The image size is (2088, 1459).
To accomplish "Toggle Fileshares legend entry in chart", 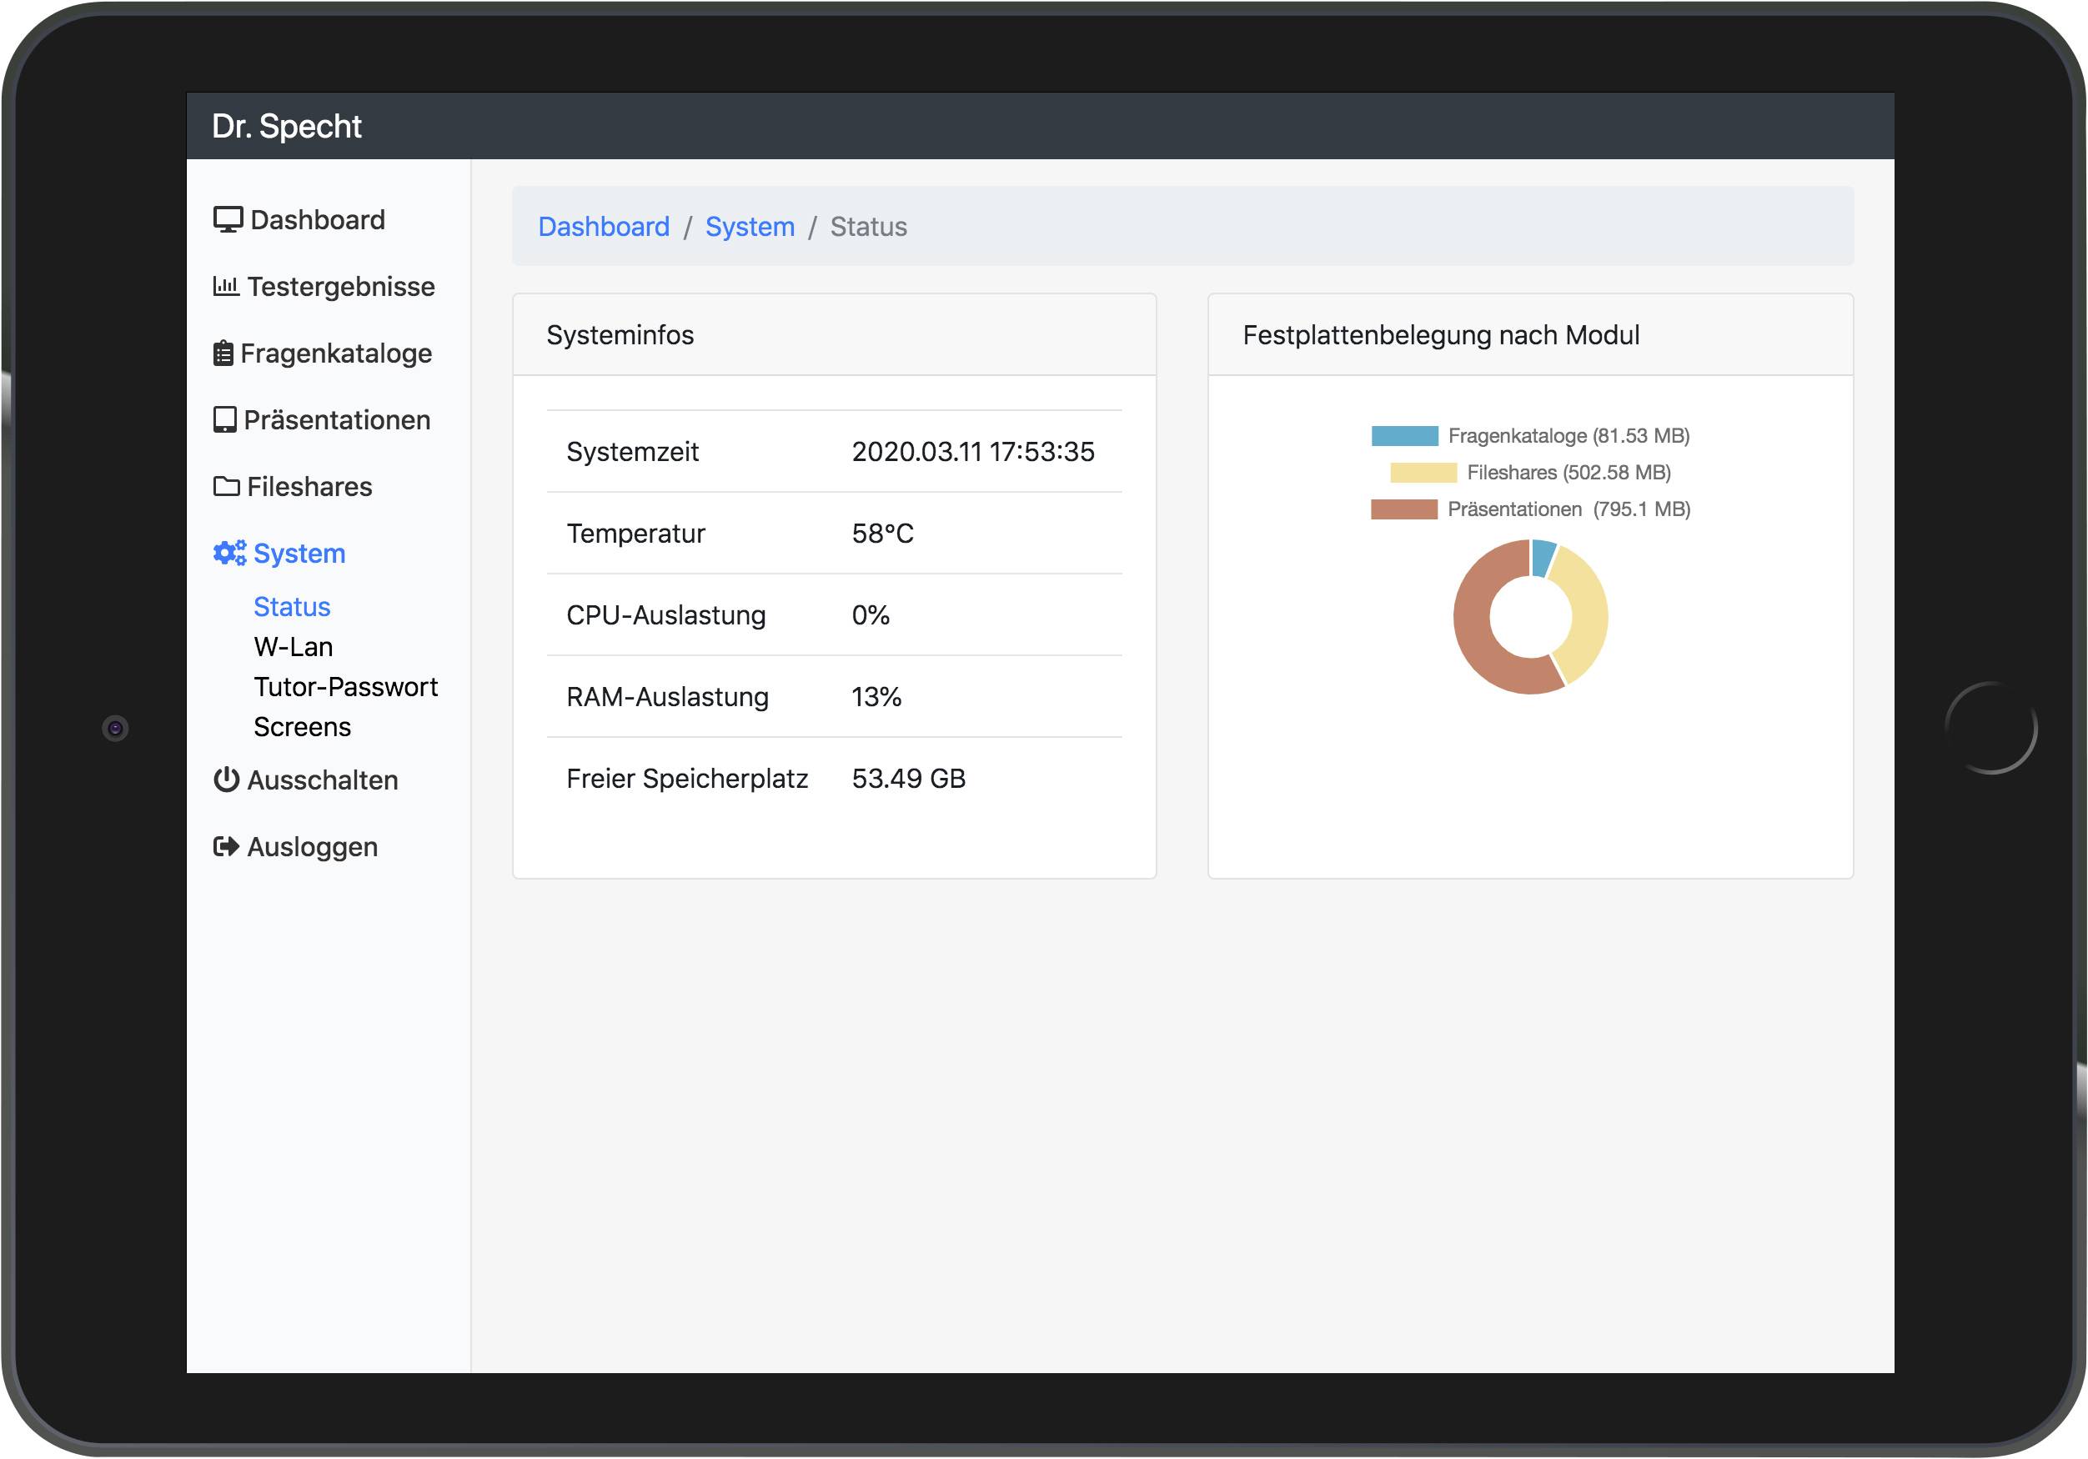I will click(1530, 472).
